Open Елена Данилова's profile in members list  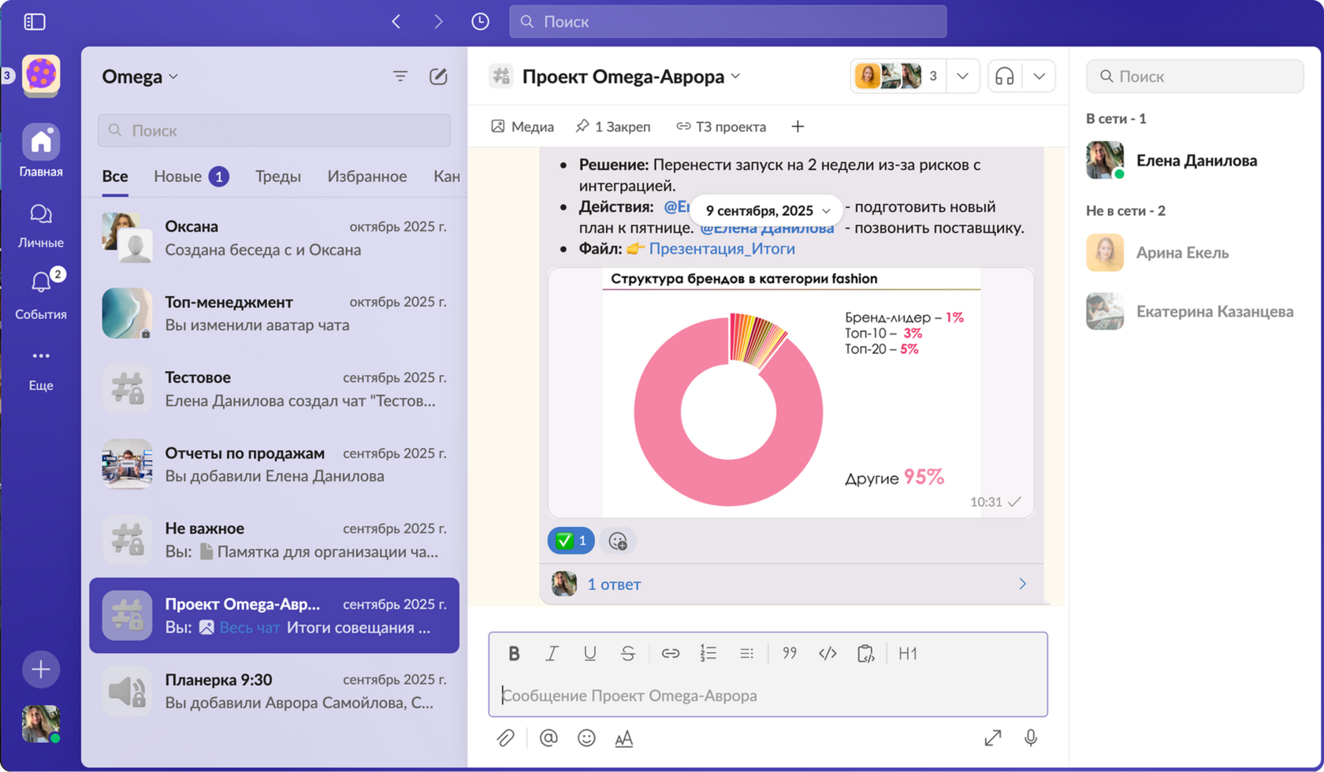click(x=1195, y=161)
